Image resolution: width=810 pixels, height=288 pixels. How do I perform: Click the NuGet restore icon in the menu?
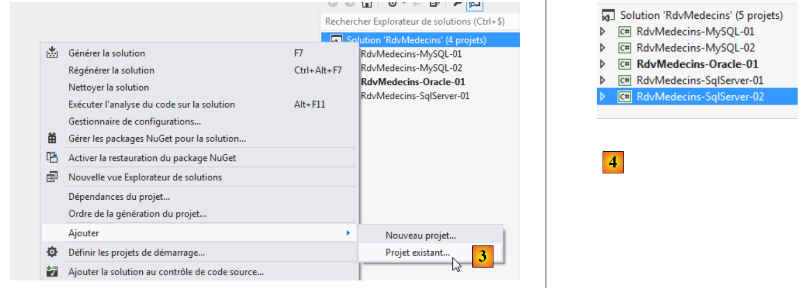pos(52,158)
